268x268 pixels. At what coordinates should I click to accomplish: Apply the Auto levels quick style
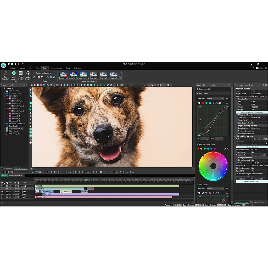point(73,74)
